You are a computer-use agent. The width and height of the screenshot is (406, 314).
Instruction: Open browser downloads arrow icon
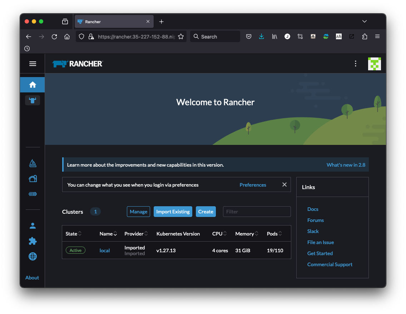(262, 37)
